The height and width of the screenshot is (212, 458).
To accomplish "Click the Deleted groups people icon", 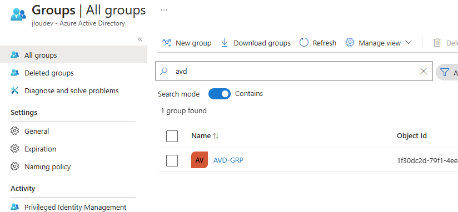I will [14, 72].
